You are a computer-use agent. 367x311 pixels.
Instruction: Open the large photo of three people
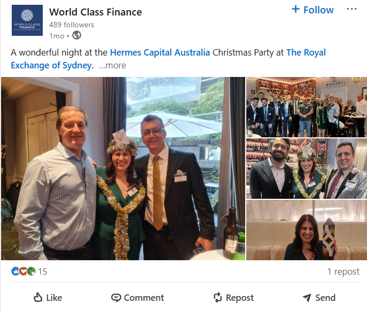[123, 168]
